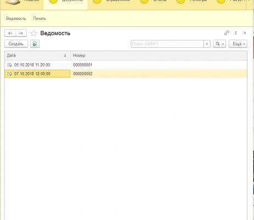Close the Ведомость form with the X
254x220 pixels.
[x=245, y=33]
